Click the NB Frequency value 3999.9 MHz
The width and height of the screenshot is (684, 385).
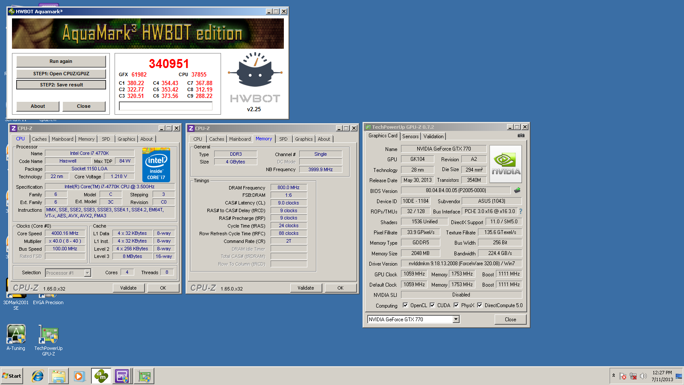pos(321,169)
